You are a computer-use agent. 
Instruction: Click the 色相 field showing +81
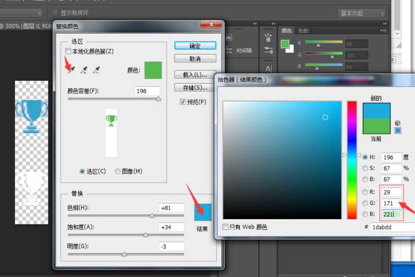pos(171,208)
